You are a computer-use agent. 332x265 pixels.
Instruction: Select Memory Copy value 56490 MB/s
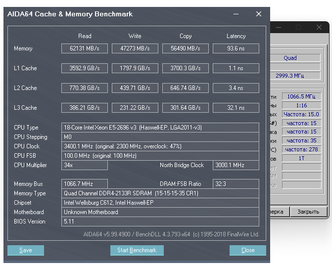point(185,48)
